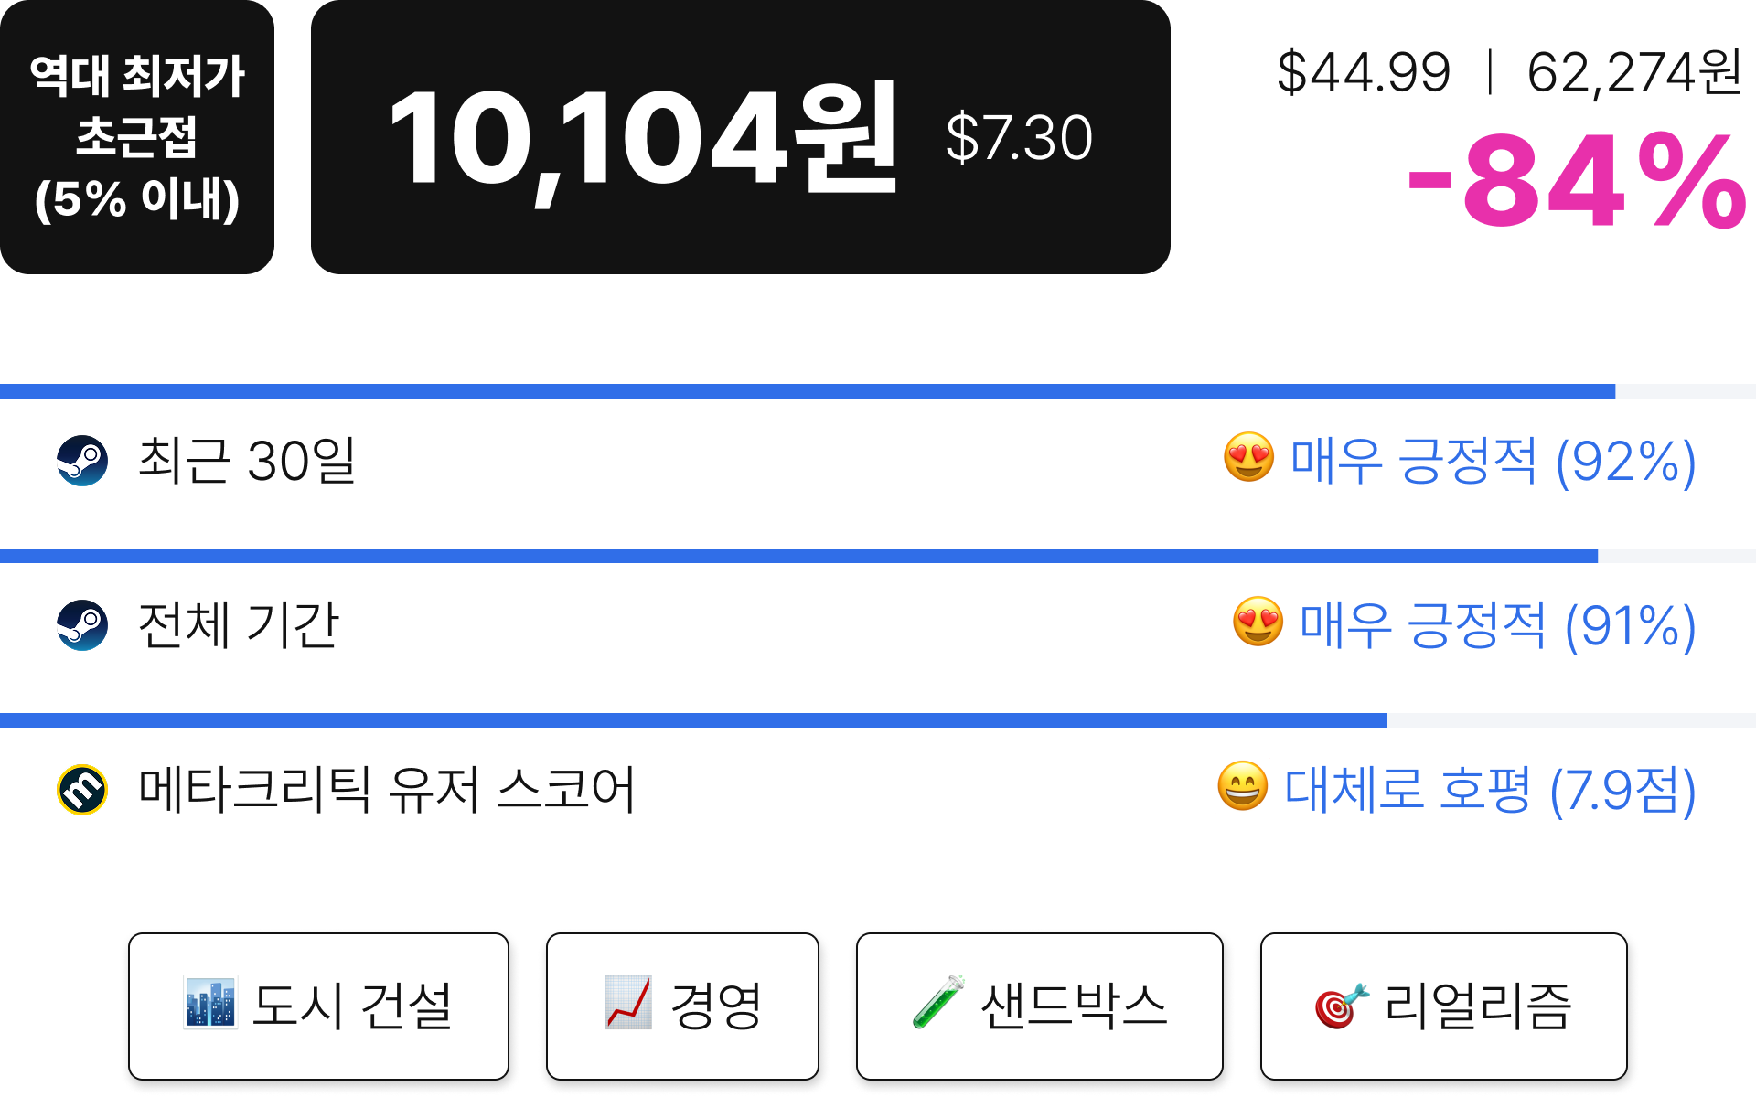Click the test tube icon in 샌드박스 tag

click(x=938, y=1003)
